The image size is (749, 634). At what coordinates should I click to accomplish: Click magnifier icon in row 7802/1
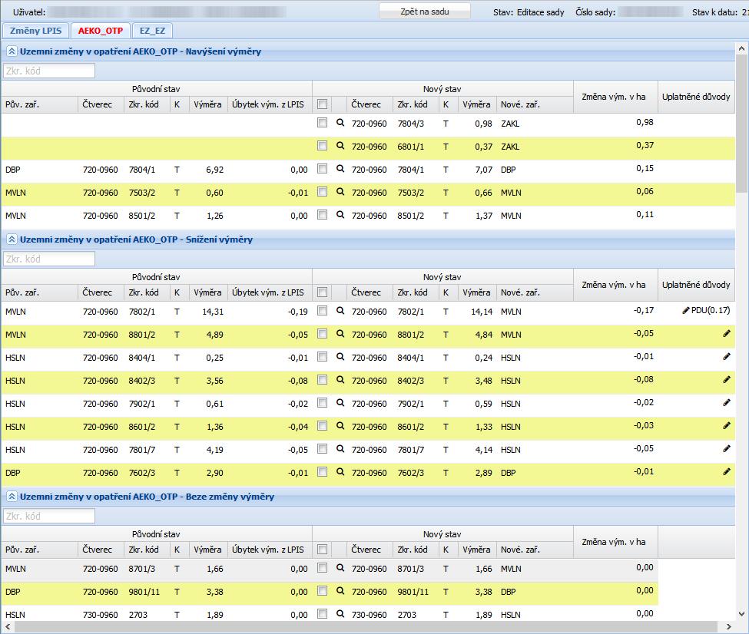340,311
